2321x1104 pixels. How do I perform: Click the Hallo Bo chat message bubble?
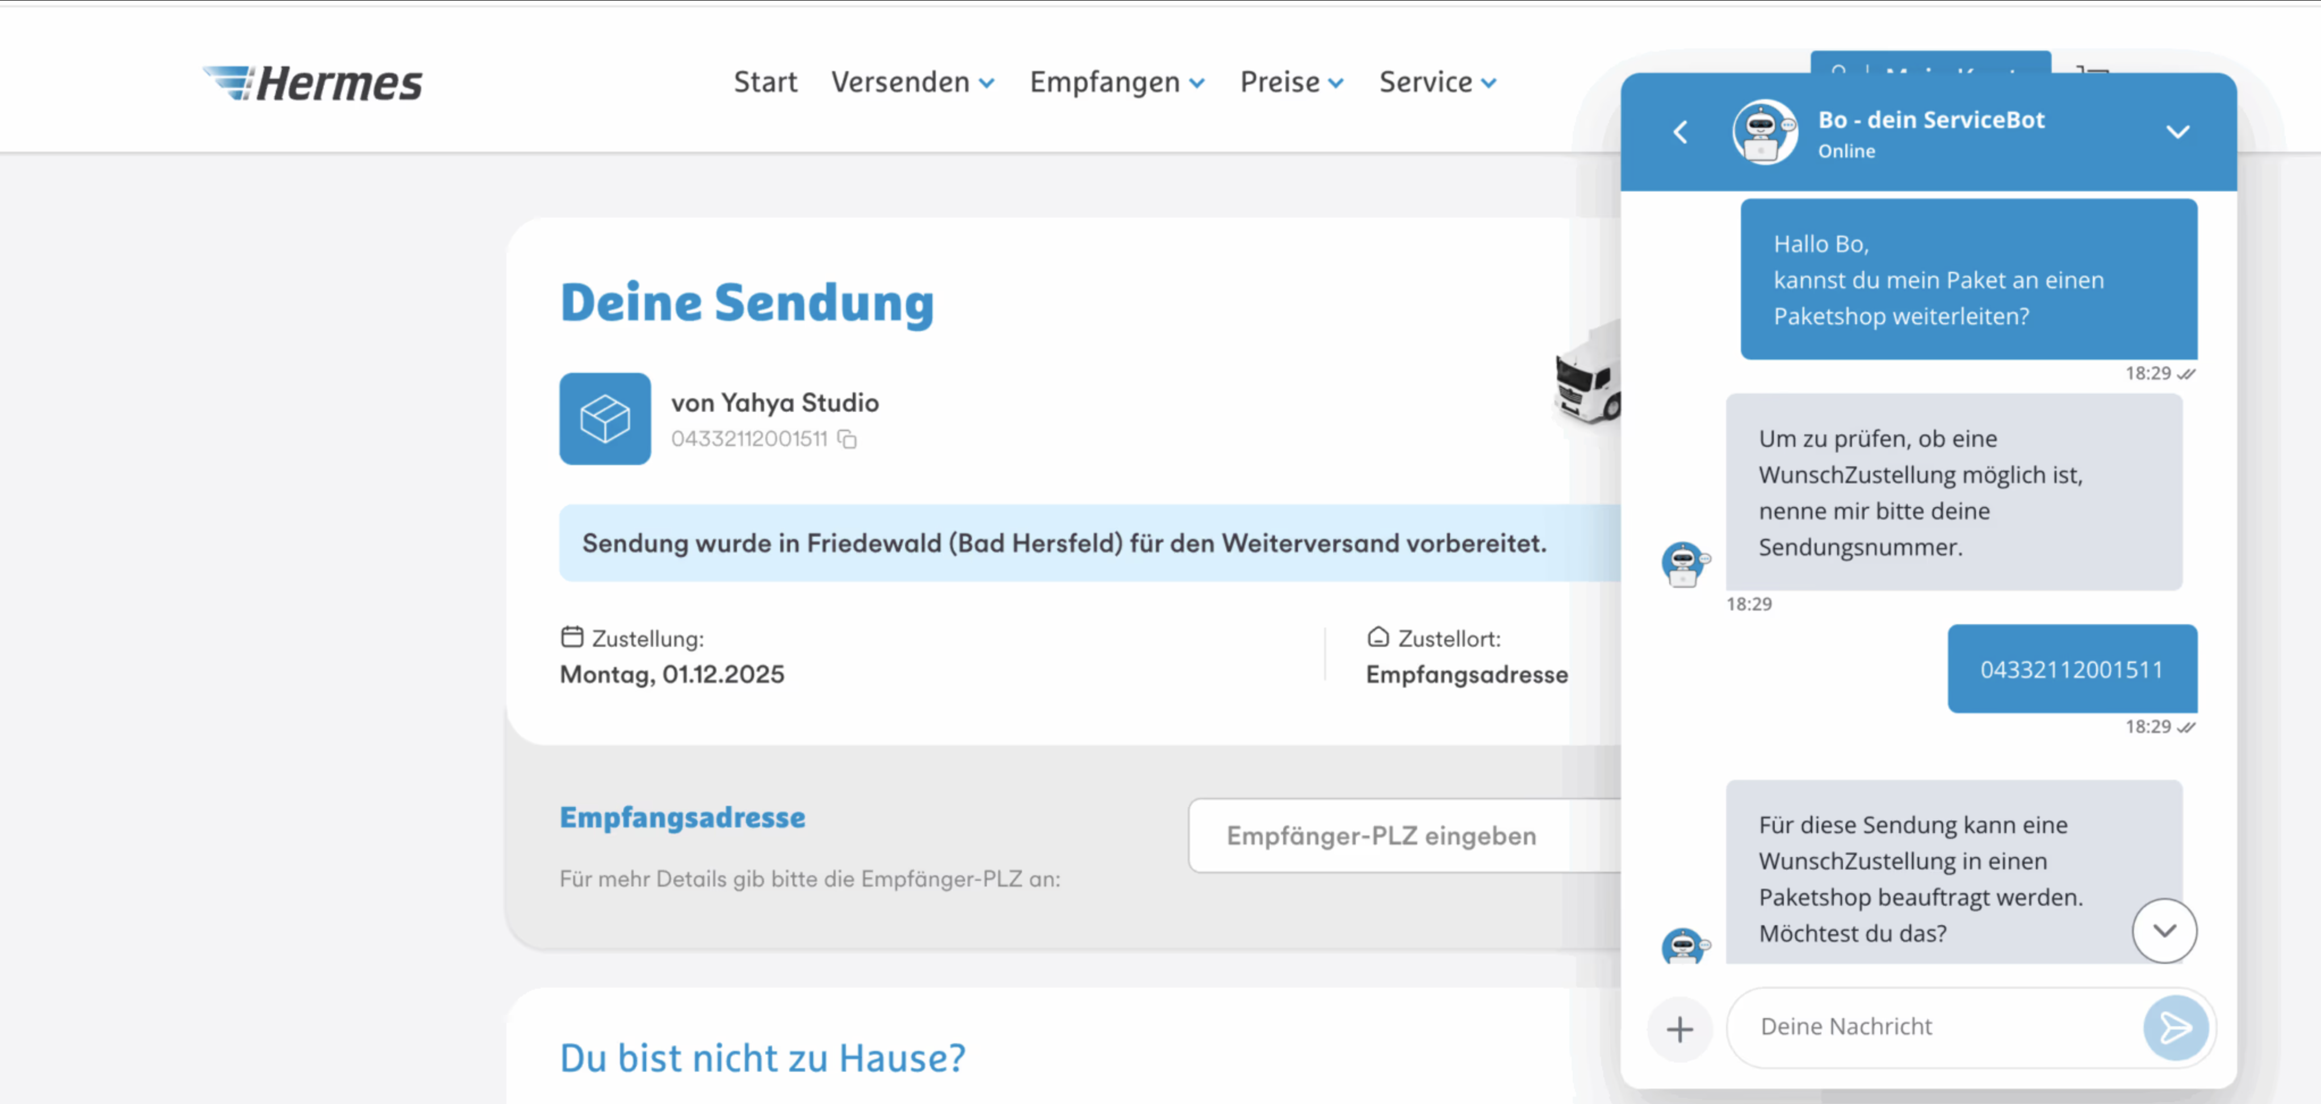(1969, 279)
